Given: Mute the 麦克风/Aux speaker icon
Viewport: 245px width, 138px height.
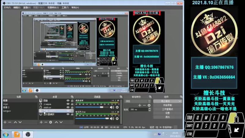Looking at the screenshot, I should click(x=112, y=119).
